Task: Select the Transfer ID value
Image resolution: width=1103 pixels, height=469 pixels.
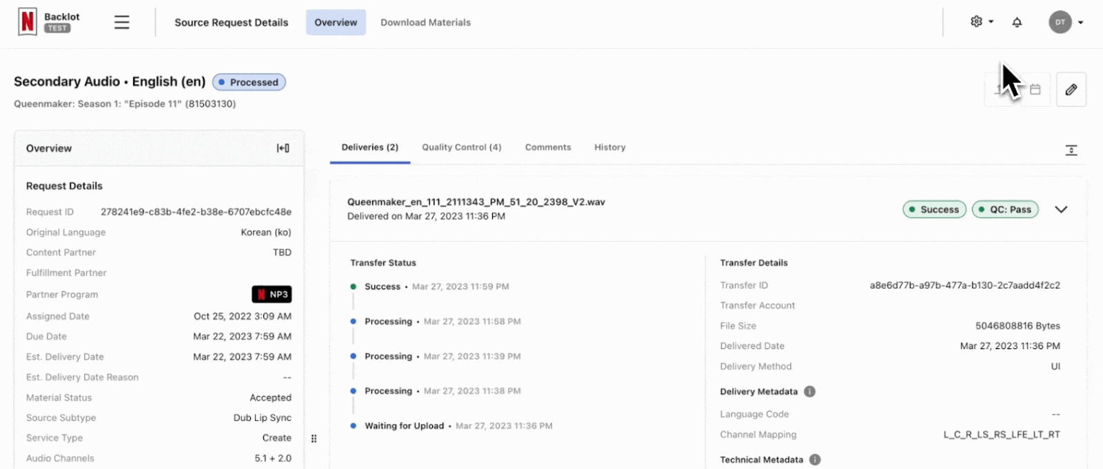Action: click(x=965, y=285)
